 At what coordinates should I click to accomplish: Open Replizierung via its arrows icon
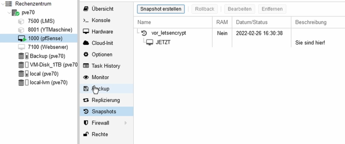click(86, 100)
